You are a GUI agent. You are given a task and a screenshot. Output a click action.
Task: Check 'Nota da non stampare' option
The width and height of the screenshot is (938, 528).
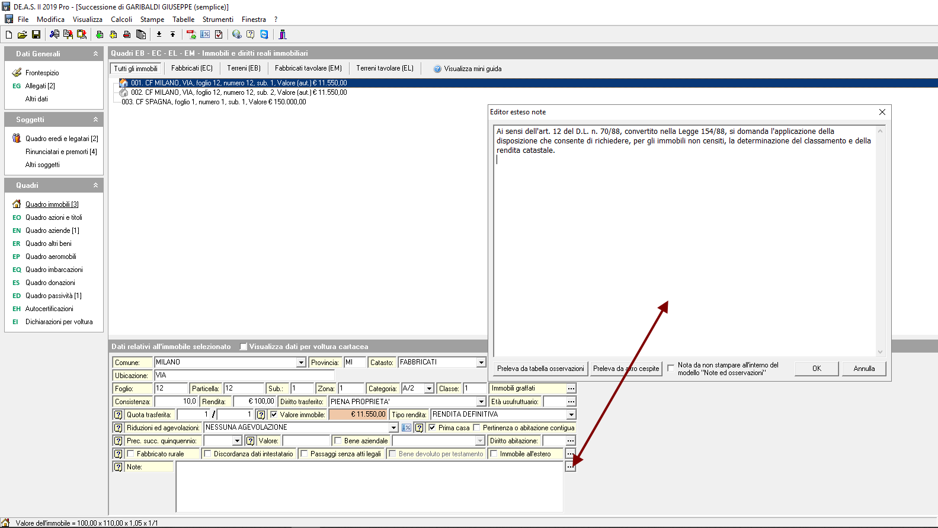coord(671,368)
